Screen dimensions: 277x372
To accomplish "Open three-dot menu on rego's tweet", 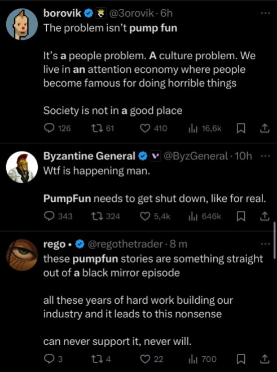I will (x=265, y=244).
